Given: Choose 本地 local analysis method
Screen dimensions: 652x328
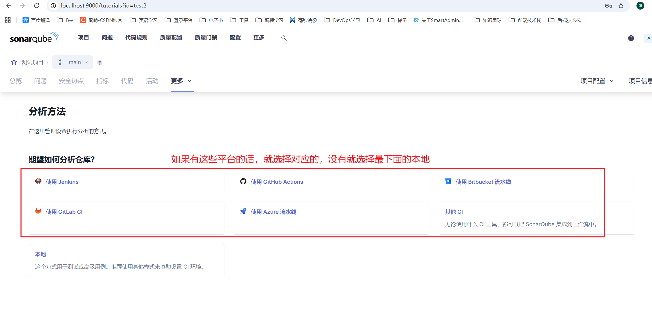Looking at the screenshot, I should 126,261.
